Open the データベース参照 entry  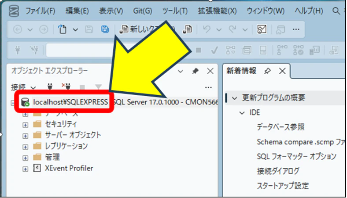(x=281, y=127)
